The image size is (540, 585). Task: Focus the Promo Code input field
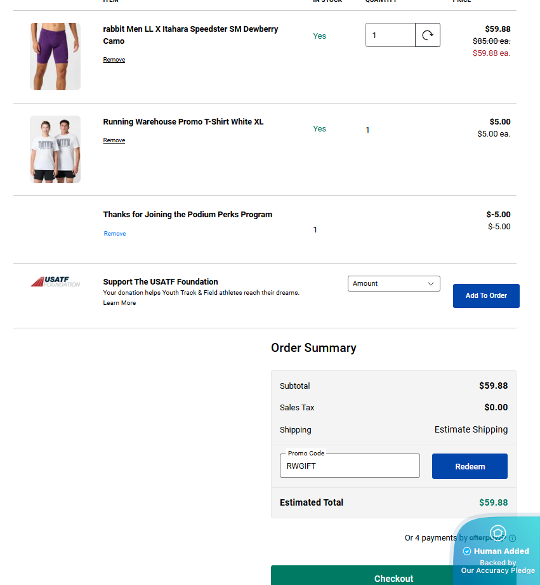(x=350, y=466)
